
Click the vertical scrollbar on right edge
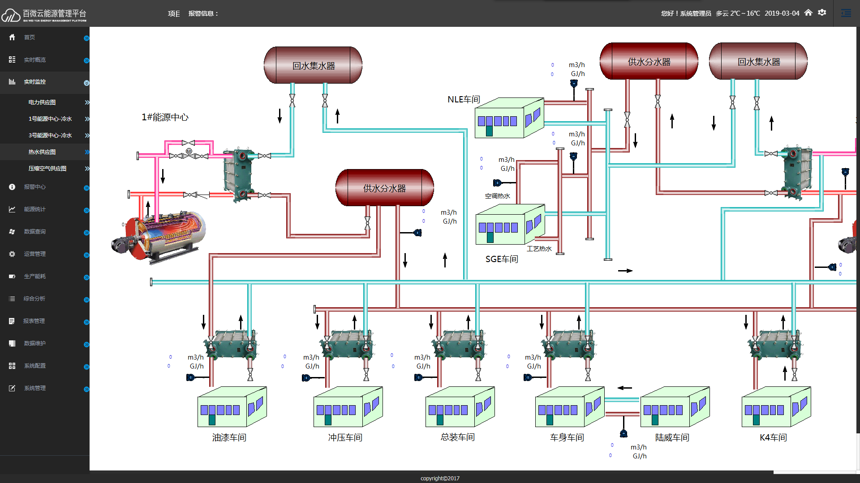(858, 224)
